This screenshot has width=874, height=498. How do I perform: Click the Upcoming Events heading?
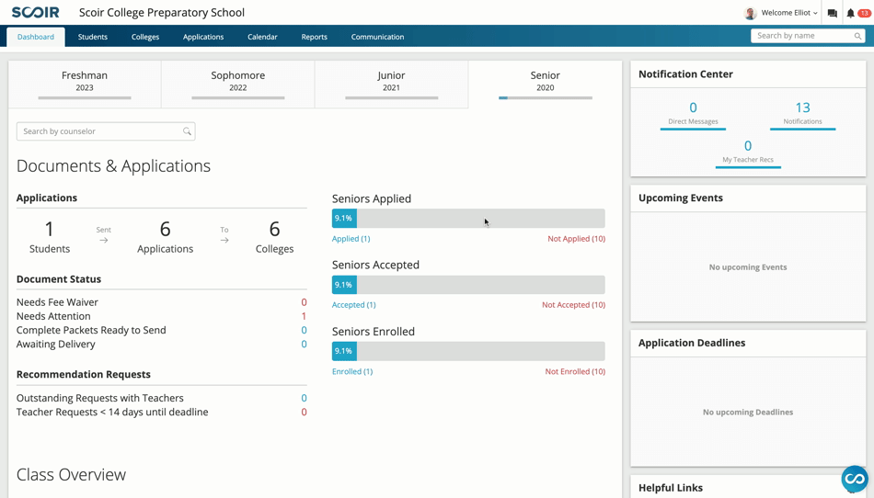[x=681, y=198]
